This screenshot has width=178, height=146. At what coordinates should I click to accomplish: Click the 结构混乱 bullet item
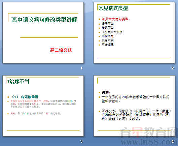tap(107, 36)
